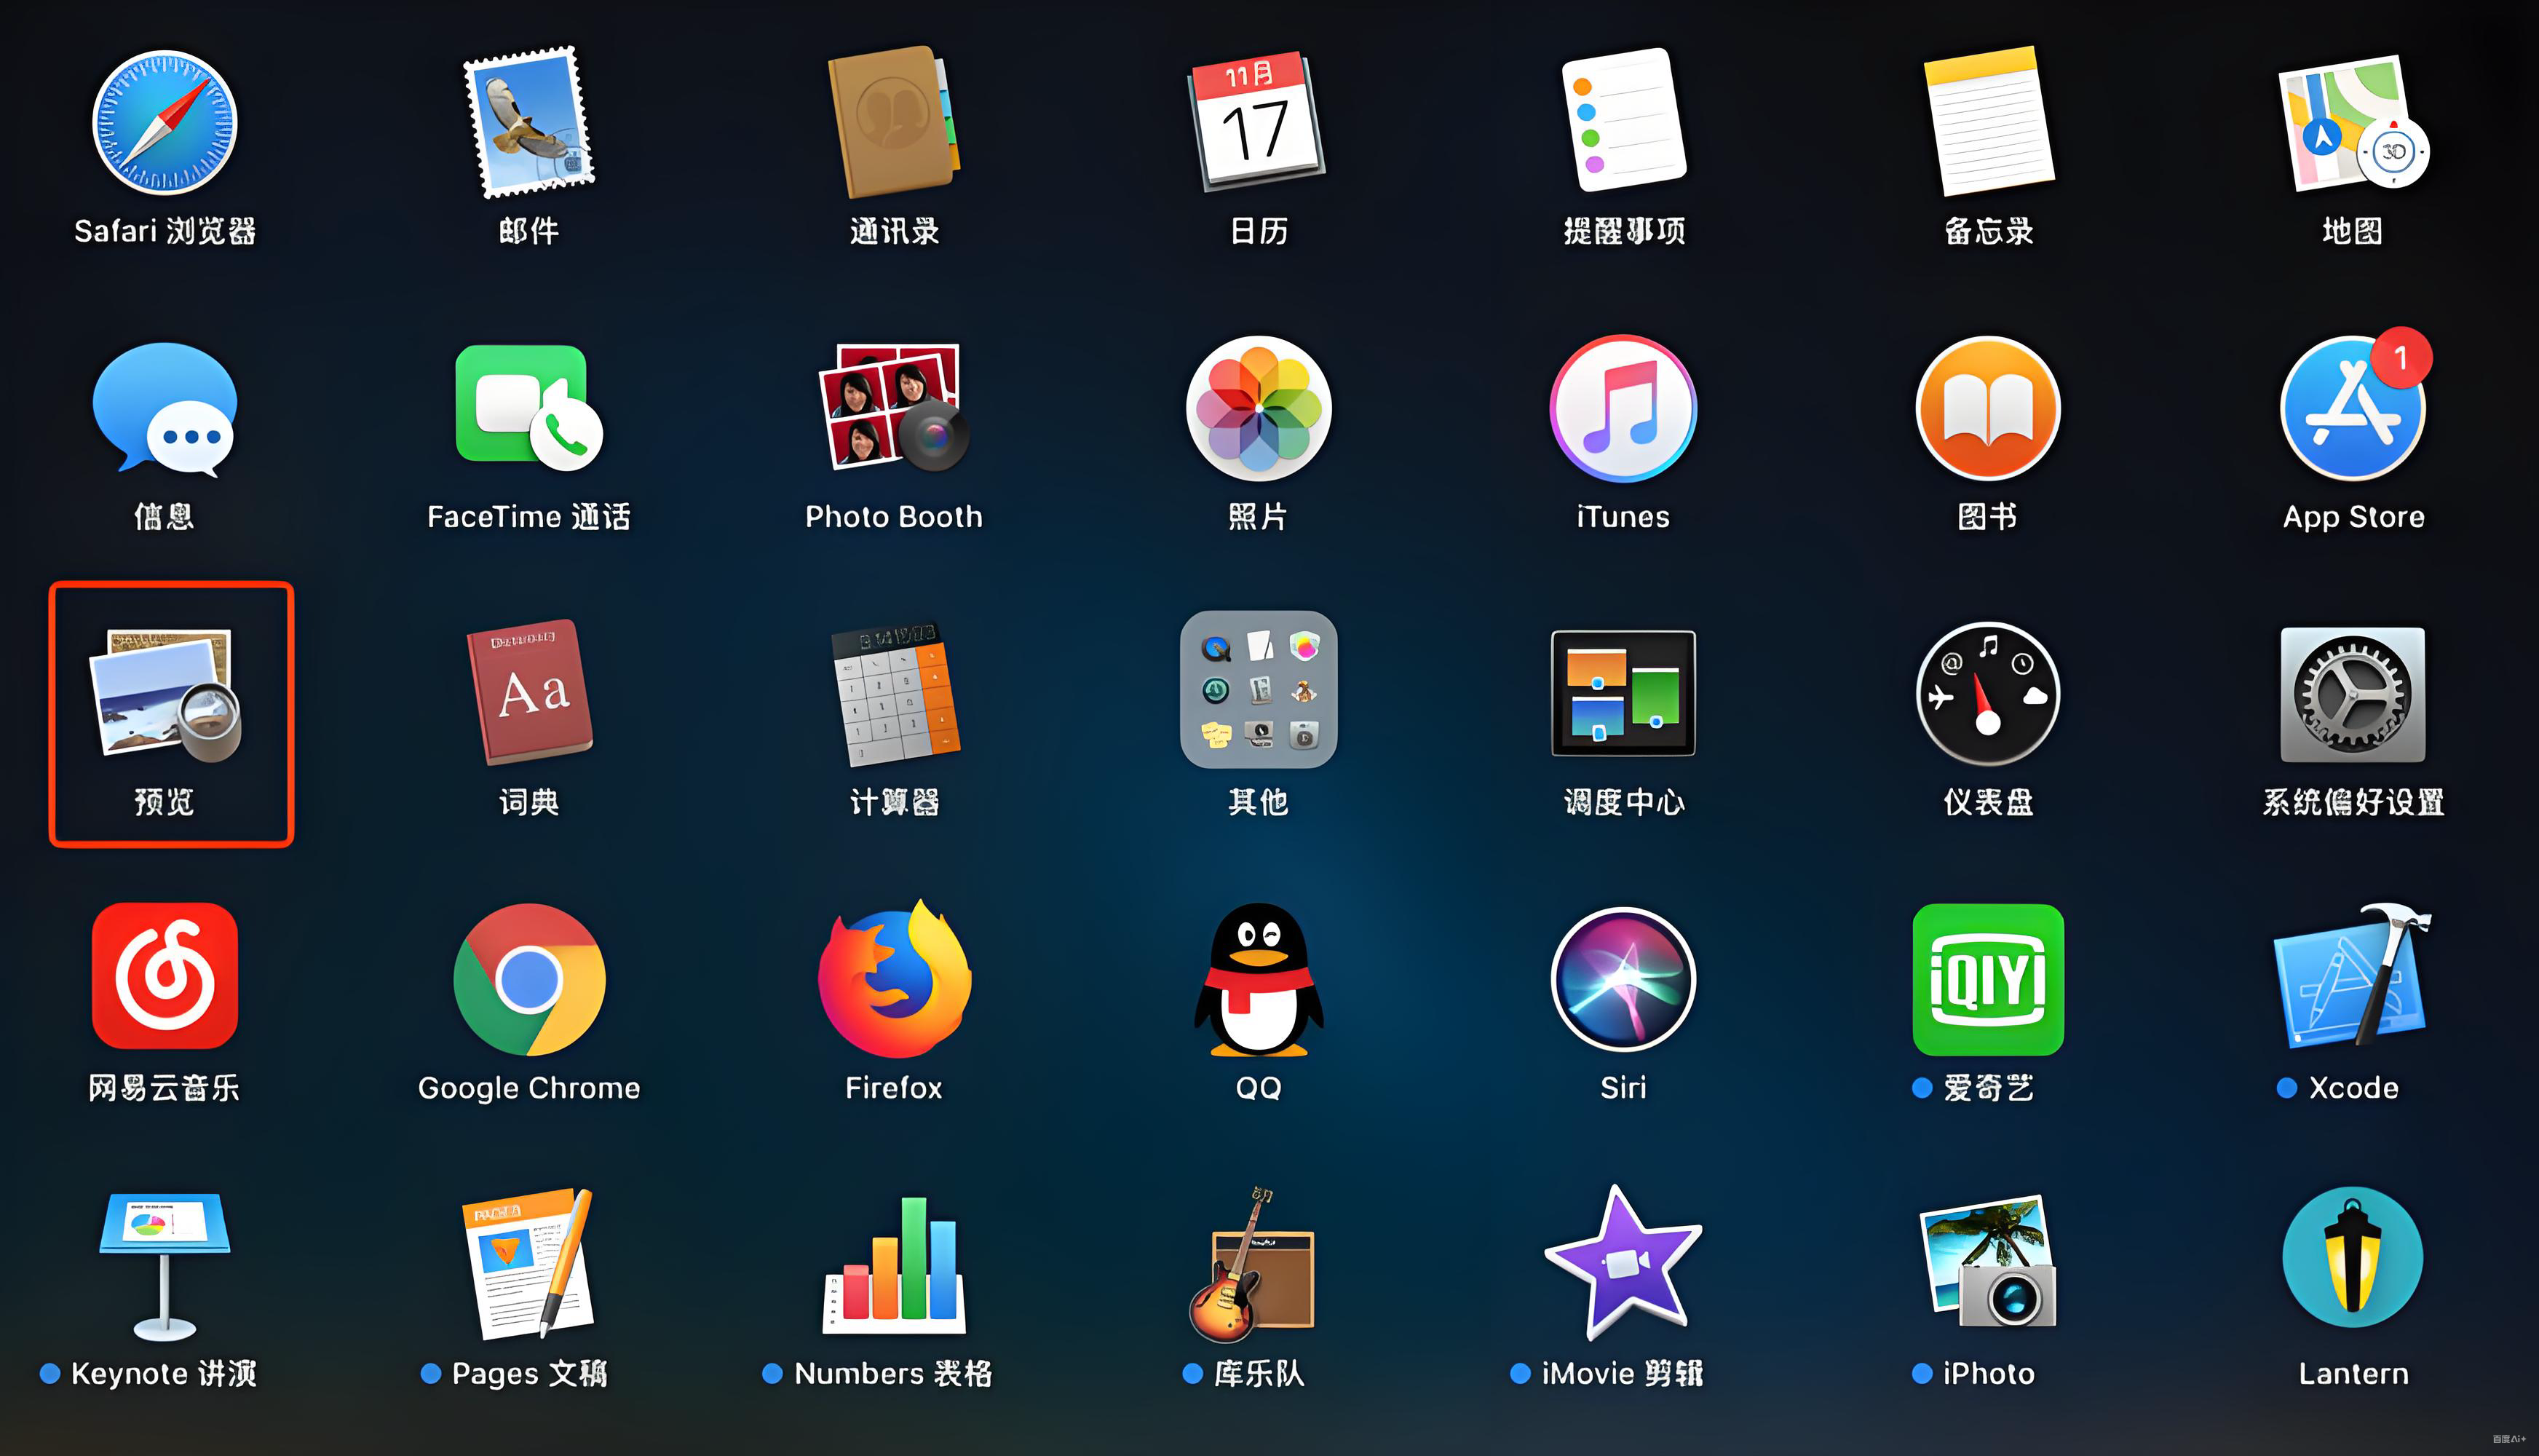Open the Safari browser app
Viewport: 2539px width, 1456px height.
(165, 123)
